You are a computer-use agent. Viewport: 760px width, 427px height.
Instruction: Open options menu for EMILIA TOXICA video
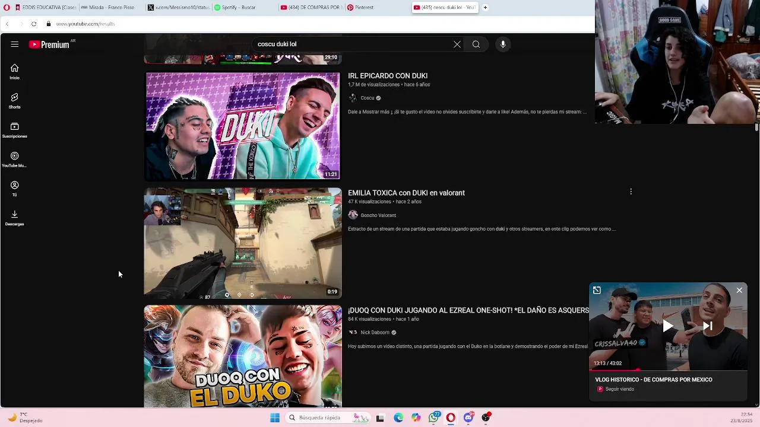[x=631, y=192]
